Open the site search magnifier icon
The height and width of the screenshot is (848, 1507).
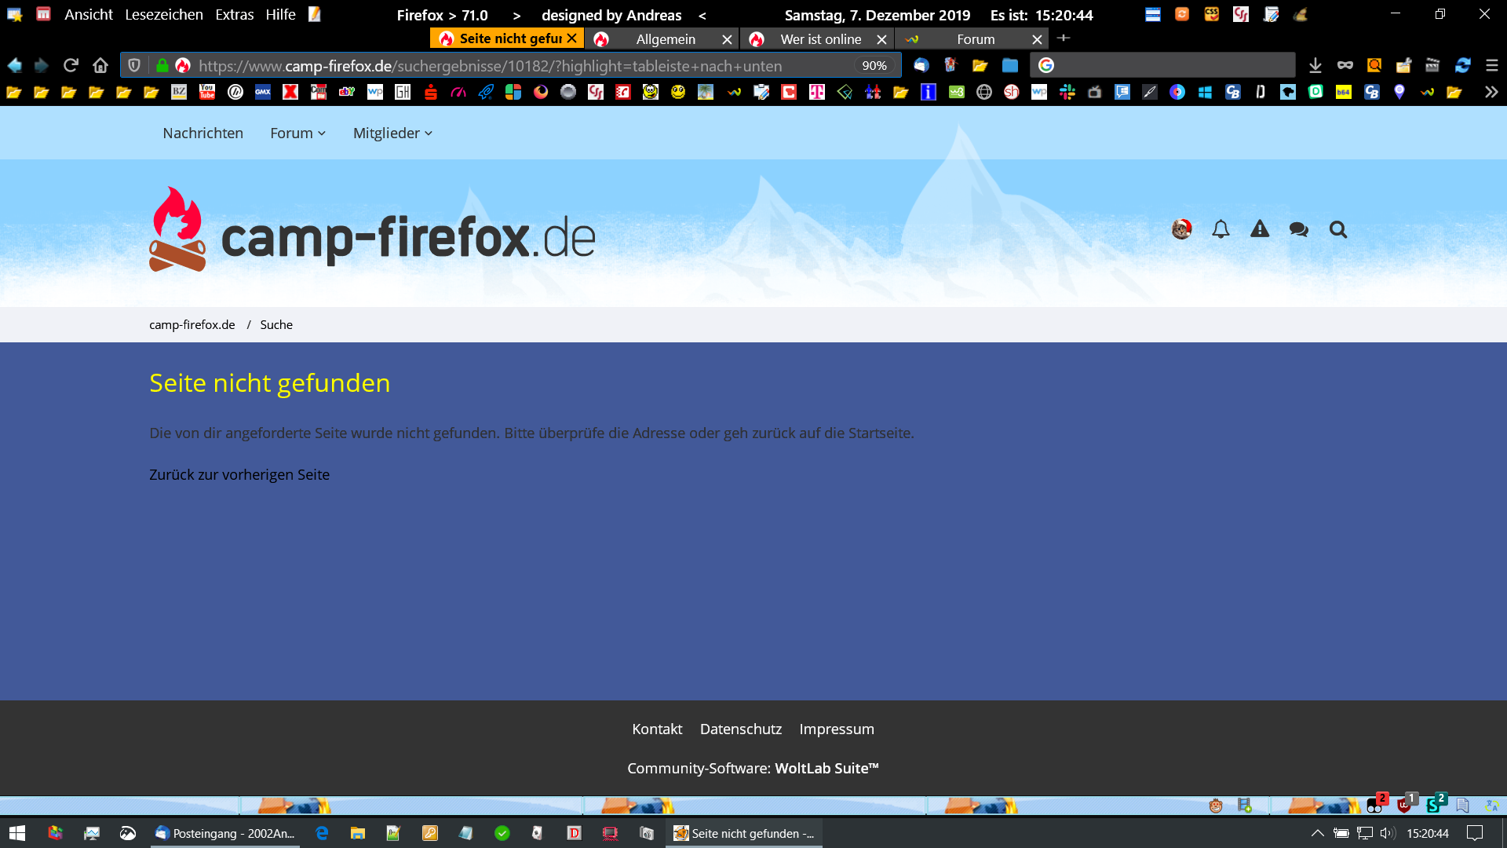pos(1338,229)
